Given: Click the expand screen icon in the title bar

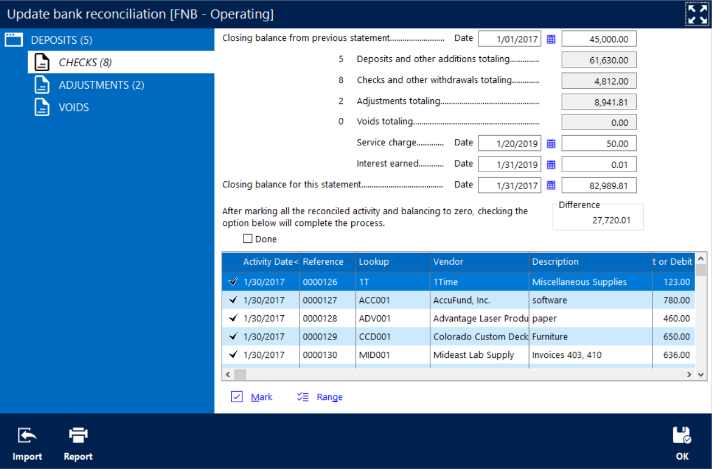Looking at the screenshot, I should (x=697, y=13).
